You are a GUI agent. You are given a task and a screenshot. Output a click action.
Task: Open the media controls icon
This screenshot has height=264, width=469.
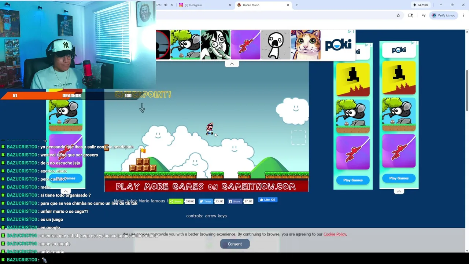pos(424,15)
